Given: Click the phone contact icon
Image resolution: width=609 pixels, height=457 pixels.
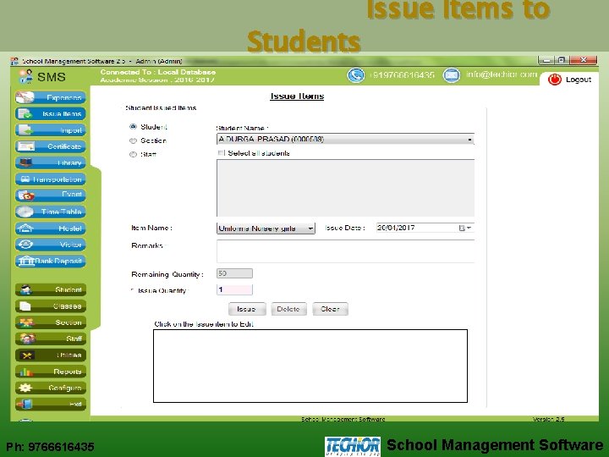Looking at the screenshot, I should coord(355,75).
